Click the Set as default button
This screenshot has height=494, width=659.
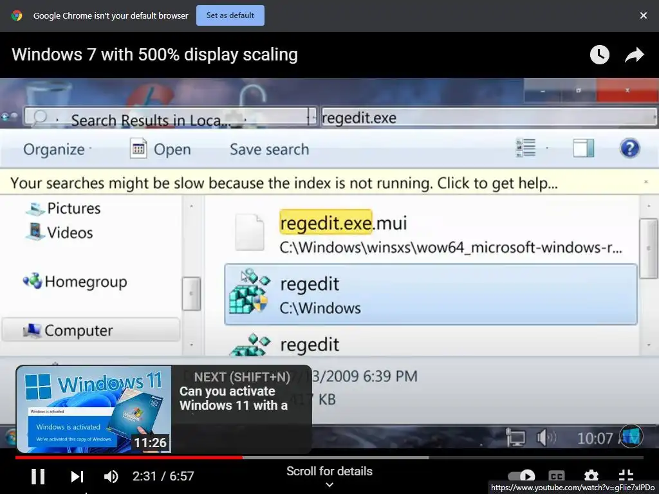tap(230, 15)
